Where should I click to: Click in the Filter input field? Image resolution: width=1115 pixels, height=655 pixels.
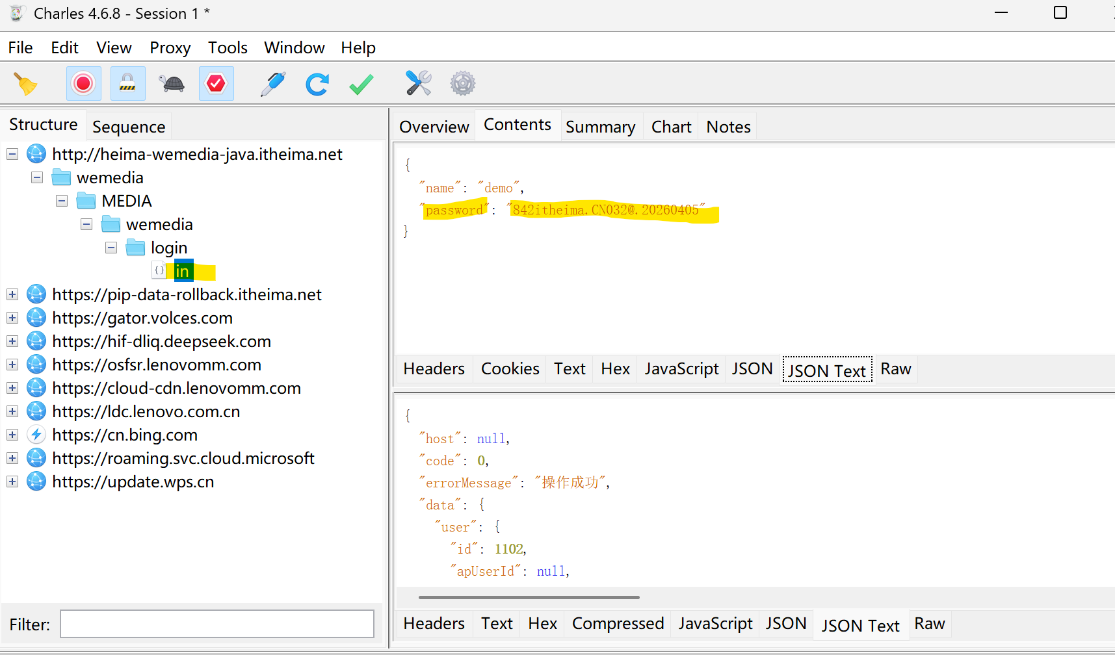tap(217, 624)
